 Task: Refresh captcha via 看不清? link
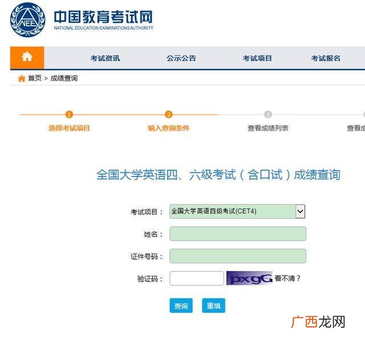click(x=287, y=278)
